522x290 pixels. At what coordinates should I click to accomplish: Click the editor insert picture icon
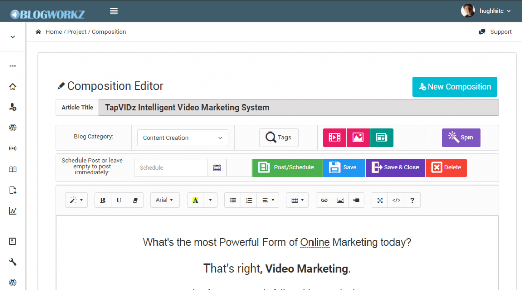point(340,200)
